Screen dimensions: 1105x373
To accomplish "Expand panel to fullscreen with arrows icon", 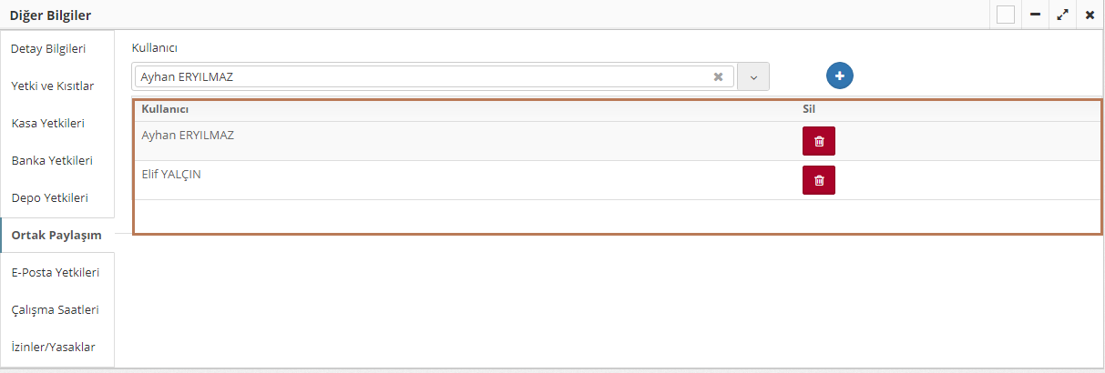I will click(x=1062, y=15).
